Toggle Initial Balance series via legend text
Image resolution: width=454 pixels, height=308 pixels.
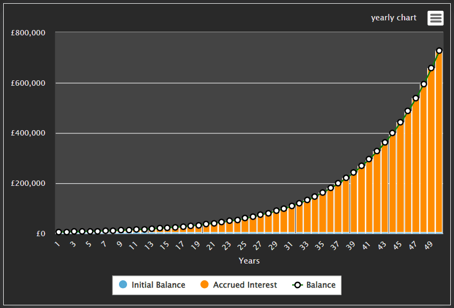point(158,285)
